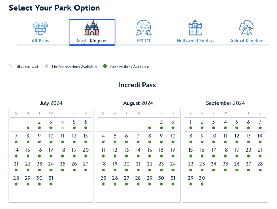Screen dimensions: 277x209
Task: Select September 30 date
Action: (202, 178)
